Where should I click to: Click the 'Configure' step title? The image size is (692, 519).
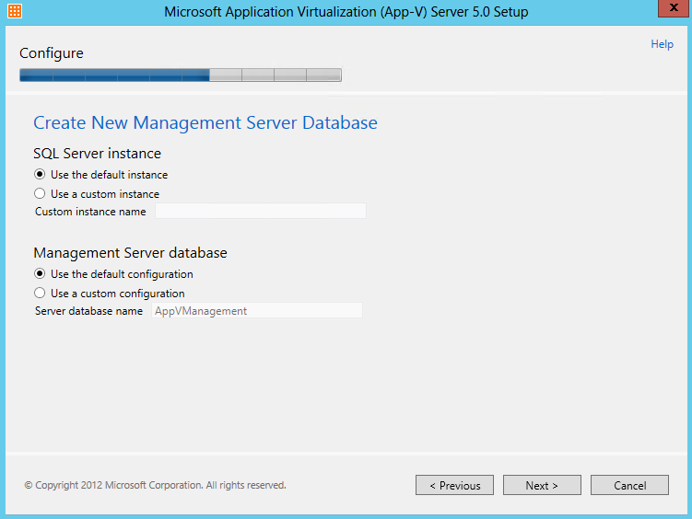(52, 53)
